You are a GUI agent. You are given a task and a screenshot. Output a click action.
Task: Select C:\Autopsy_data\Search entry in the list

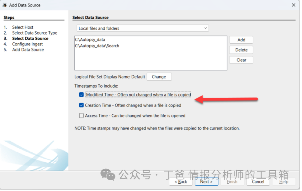[x=98, y=46]
